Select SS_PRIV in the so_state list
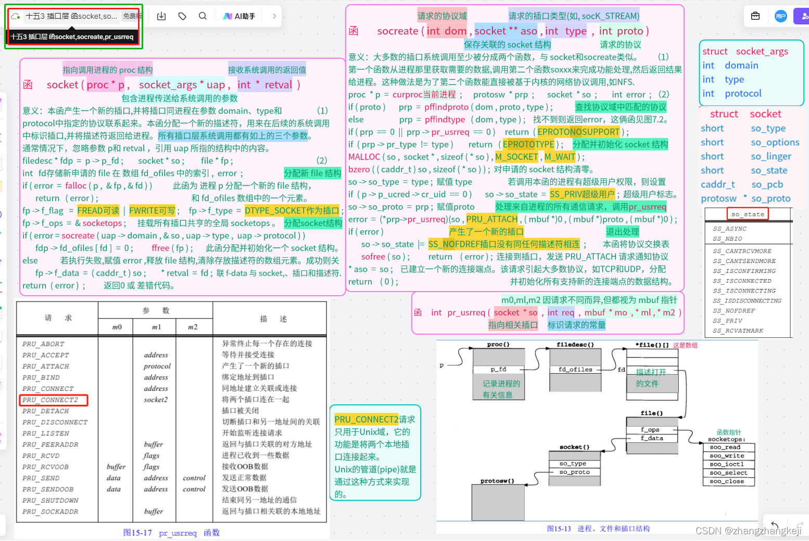809x541 pixels. pos(727,321)
